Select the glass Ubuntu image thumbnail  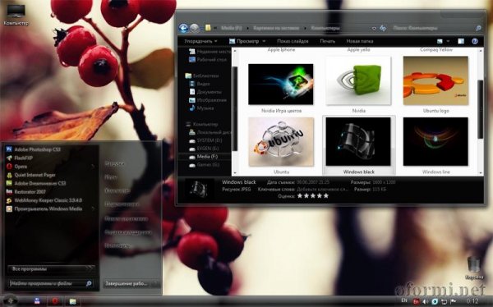[x=281, y=142]
